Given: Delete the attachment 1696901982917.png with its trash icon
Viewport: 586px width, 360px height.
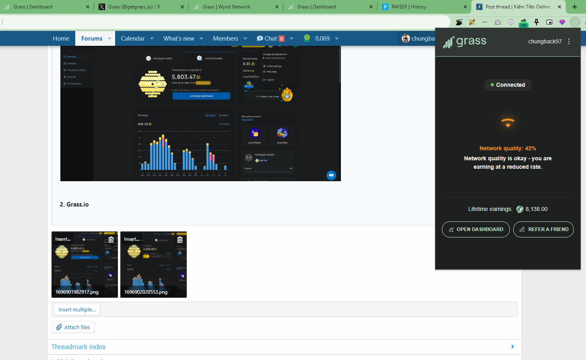Looking at the screenshot, I should (x=111, y=239).
